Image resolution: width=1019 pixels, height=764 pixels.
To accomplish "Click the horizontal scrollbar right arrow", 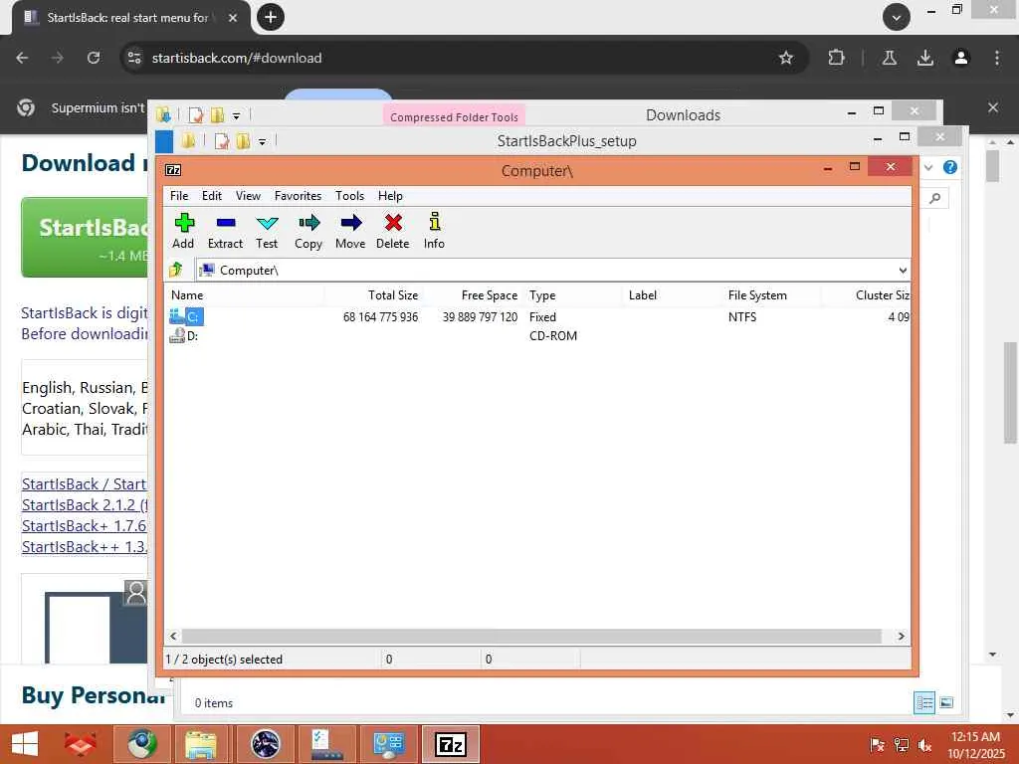I will click(901, 636).
